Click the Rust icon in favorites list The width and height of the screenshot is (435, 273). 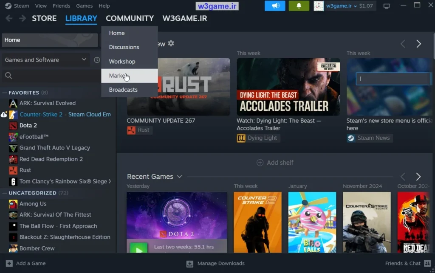13,170
